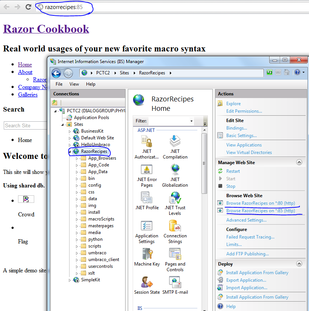Expand the BusinessKit site node
The width and height of the screenshot is (309, 311).
click(x=70, y=131)
